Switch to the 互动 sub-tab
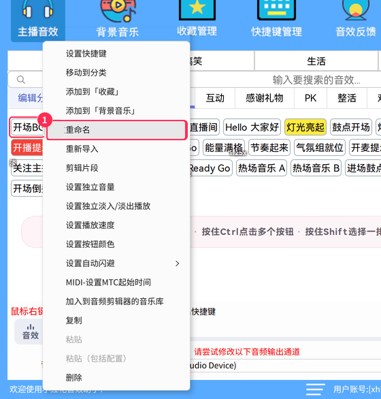 pos(215,98)
